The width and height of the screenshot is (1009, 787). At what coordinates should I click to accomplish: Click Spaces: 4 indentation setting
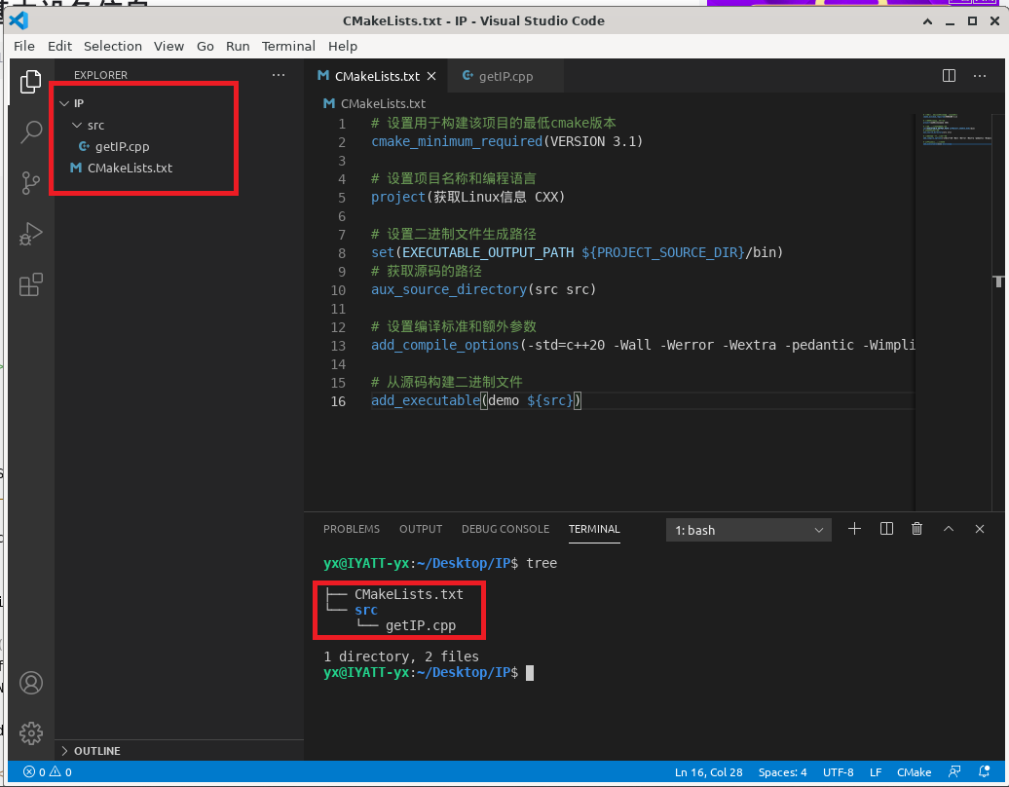pos(782,772)
